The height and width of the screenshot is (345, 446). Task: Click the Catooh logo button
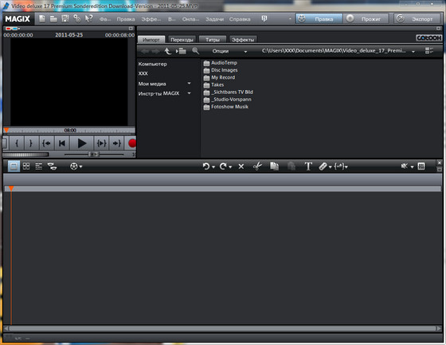click(429, 38)
